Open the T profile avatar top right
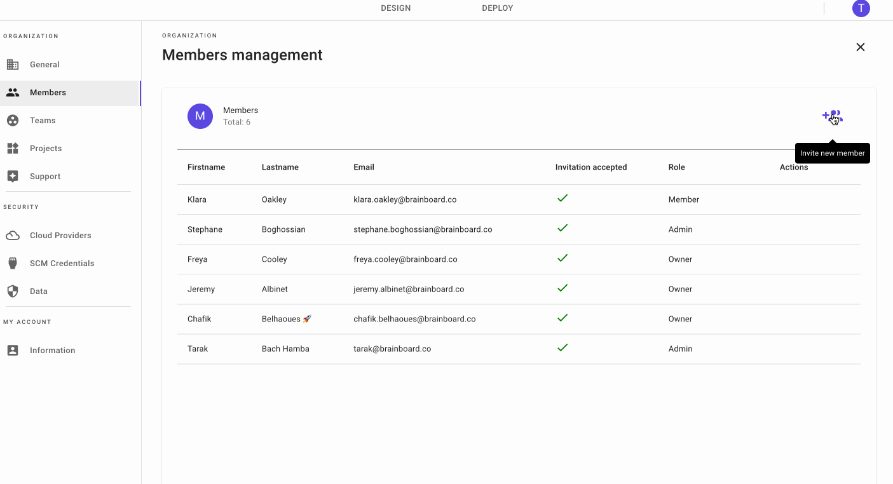 pyautogui.click(x=861, y=8)
